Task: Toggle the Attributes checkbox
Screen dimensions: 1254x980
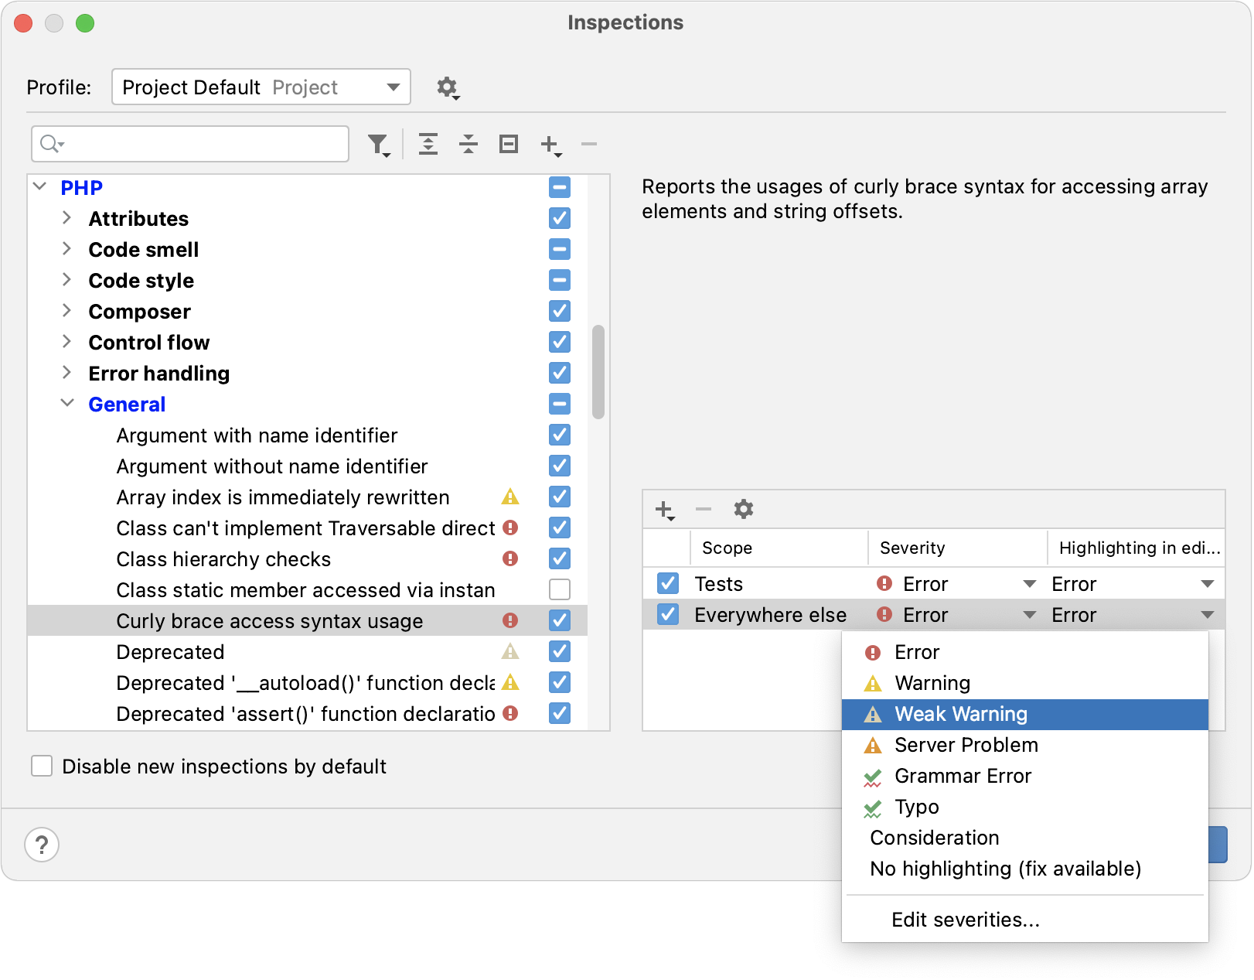Action: pyautogui.click(x=560, y=218)
